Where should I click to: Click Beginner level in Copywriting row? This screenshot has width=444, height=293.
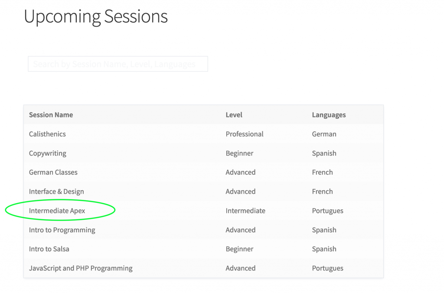(x=239, y=153)
